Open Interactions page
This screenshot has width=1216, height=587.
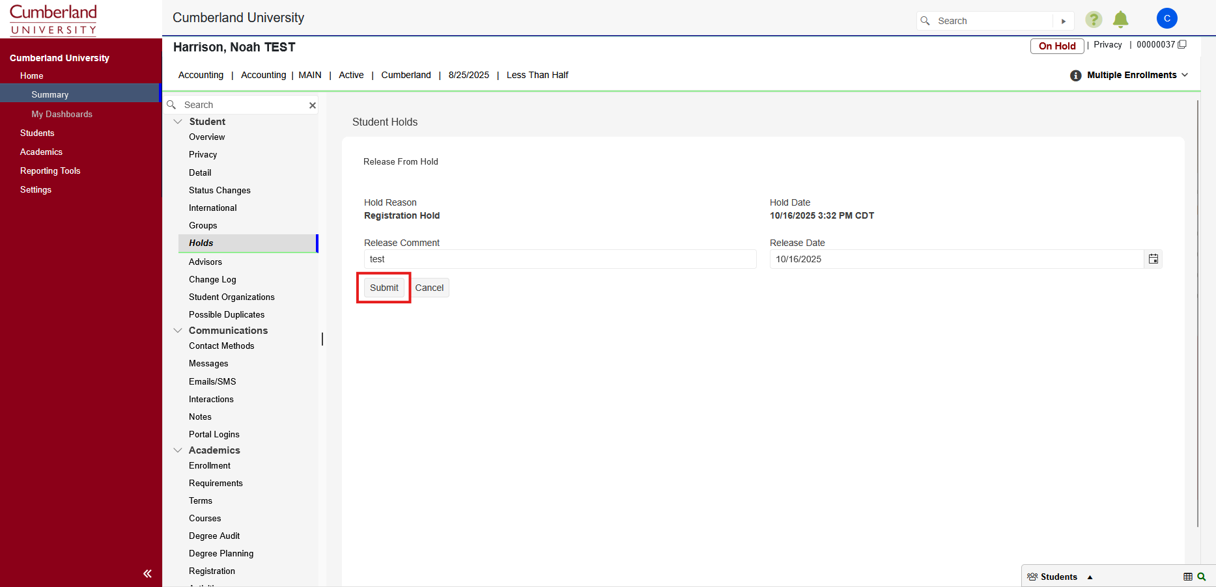point(211,399)
